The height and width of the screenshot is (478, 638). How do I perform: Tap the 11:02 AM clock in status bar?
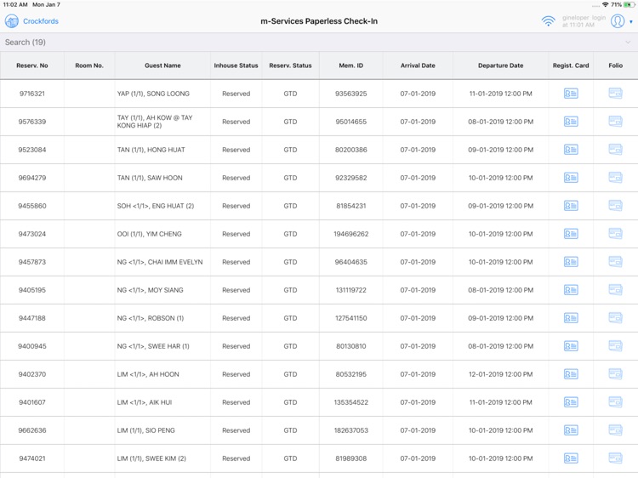(x=15, y=4)
